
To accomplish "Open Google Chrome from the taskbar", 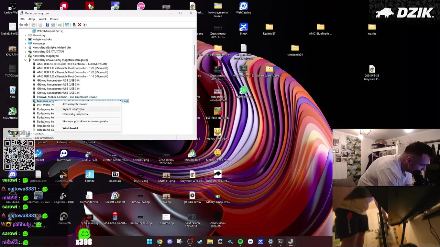I will coord(159,242).
